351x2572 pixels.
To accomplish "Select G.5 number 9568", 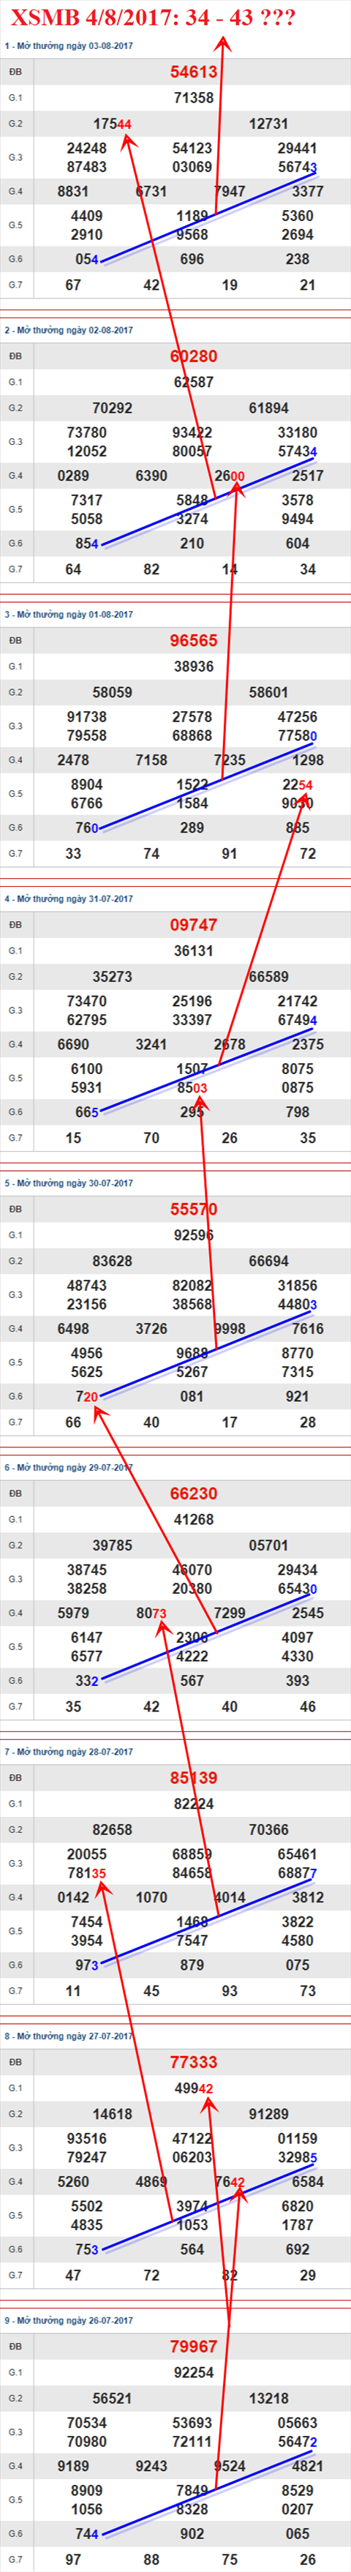I will coord(192,235).
